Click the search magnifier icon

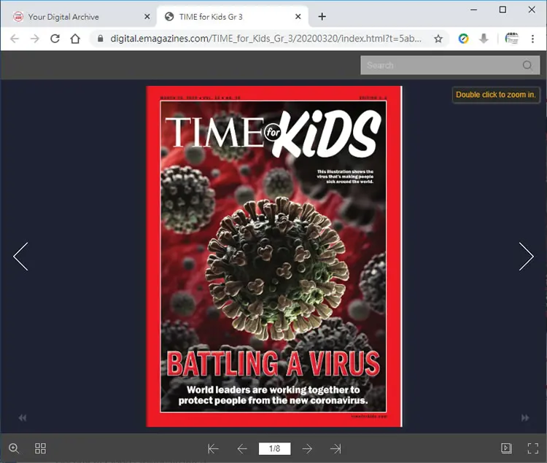click(x=527, y=65)
